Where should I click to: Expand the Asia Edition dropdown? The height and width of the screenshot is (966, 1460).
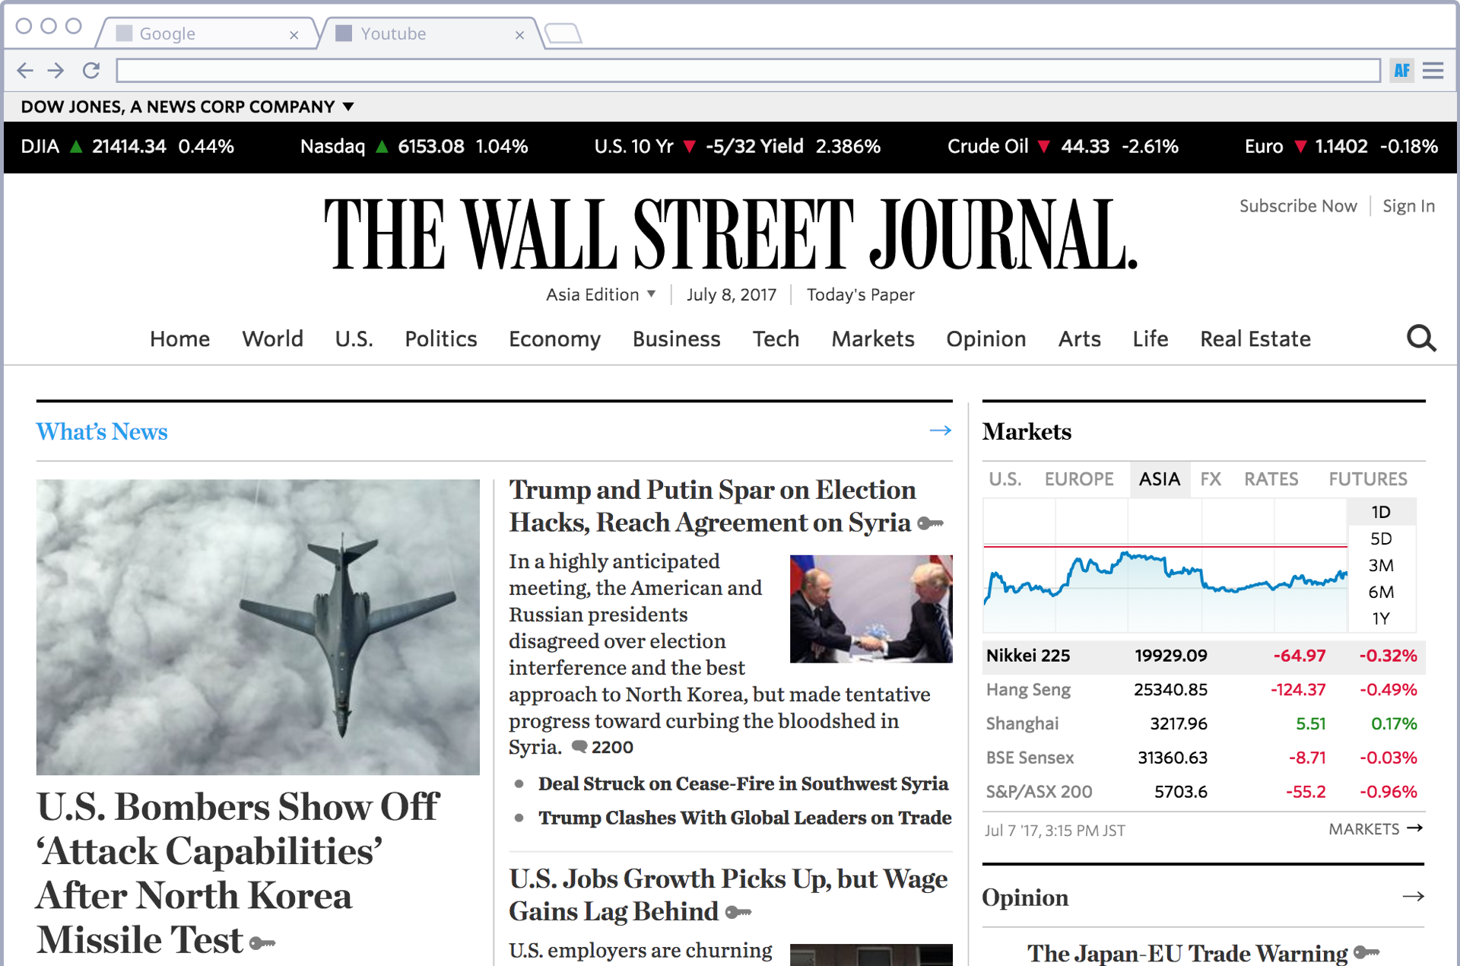pyautogui.click(x=601, y=294)
